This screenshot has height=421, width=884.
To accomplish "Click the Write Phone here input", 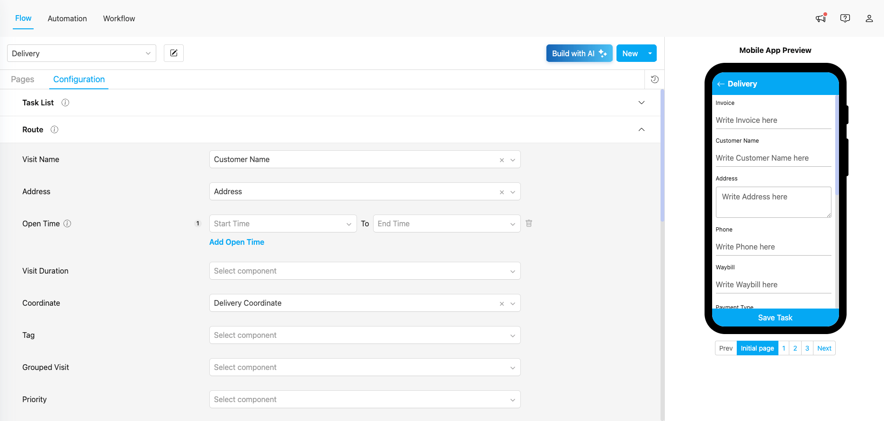I will [773, 247].
